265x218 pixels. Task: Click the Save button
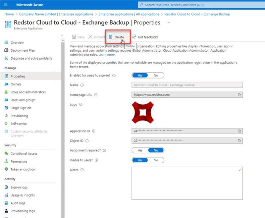click(78, 37)
